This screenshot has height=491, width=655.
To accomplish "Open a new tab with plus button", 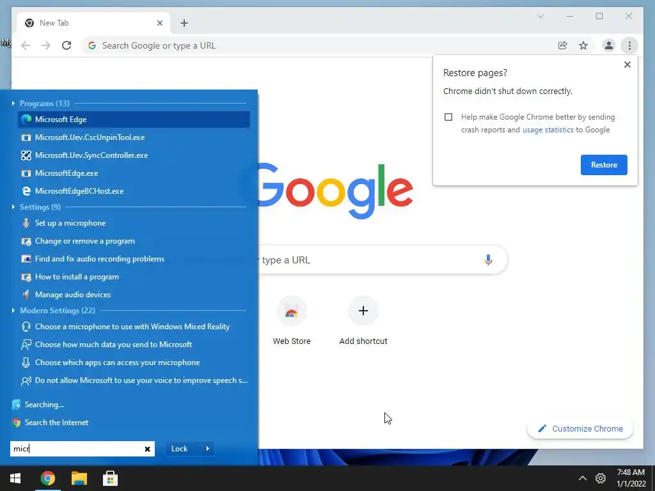I will pyautogui.click(x=184, y=24).
